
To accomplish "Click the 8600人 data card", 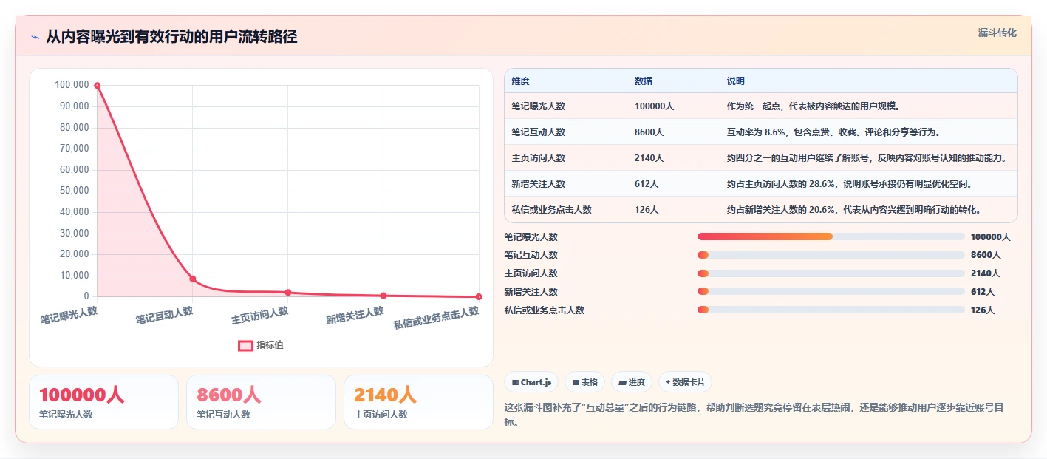I will click(261, 402).
